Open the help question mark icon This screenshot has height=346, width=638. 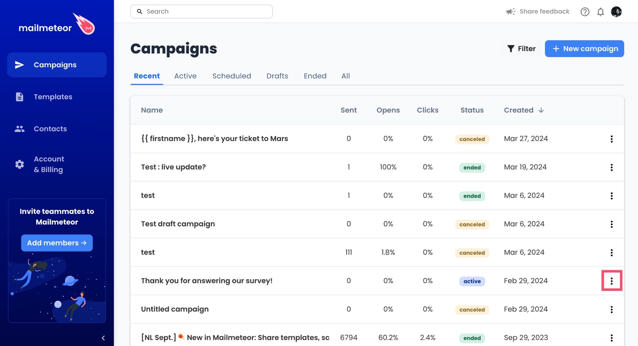[585, 11]
